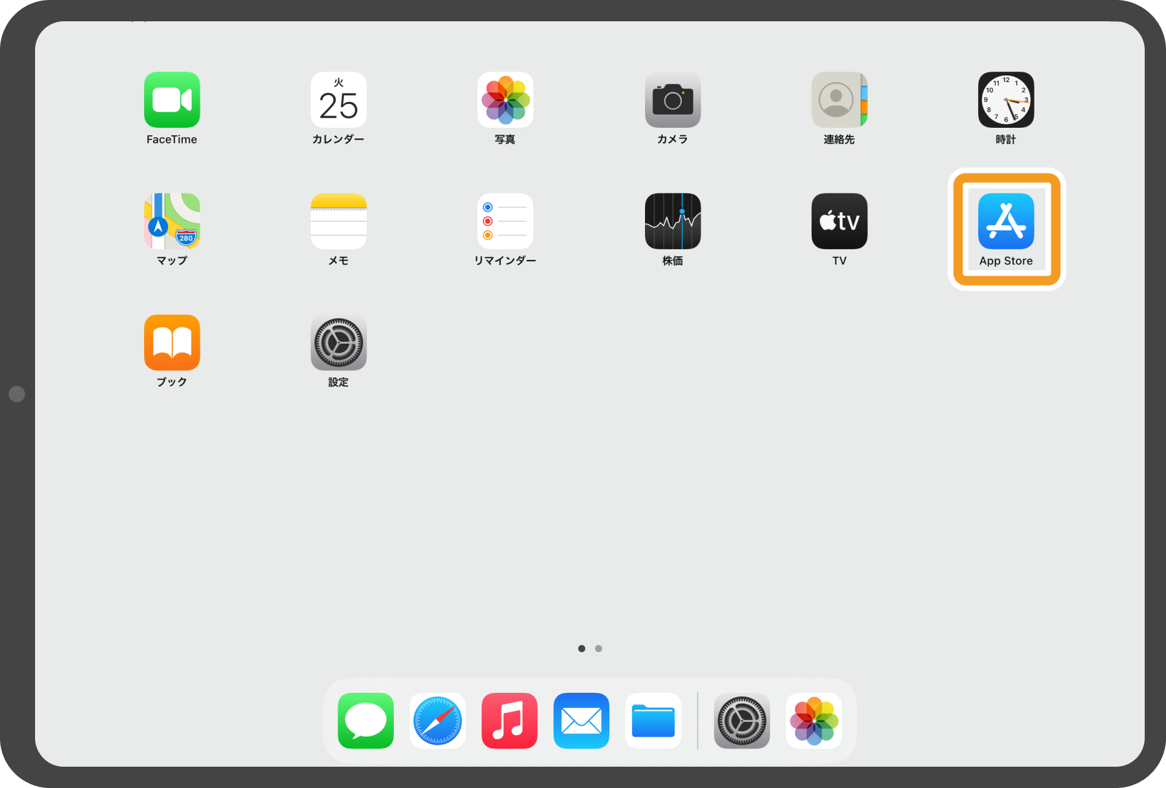Open 設定 settings on home screen
Viewport: 1166px width, 788px height.
pos(338,343)
